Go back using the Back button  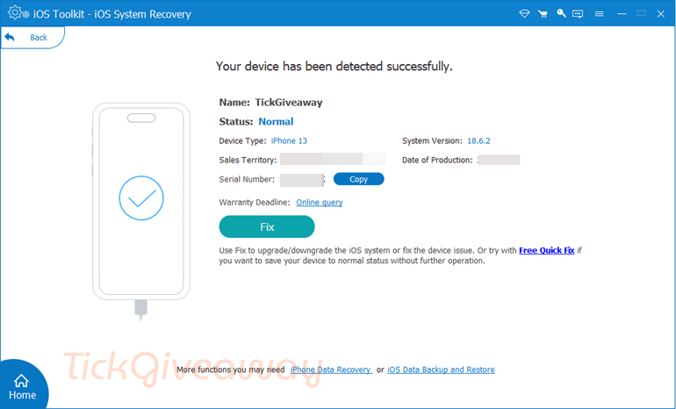tap(32, 38)
